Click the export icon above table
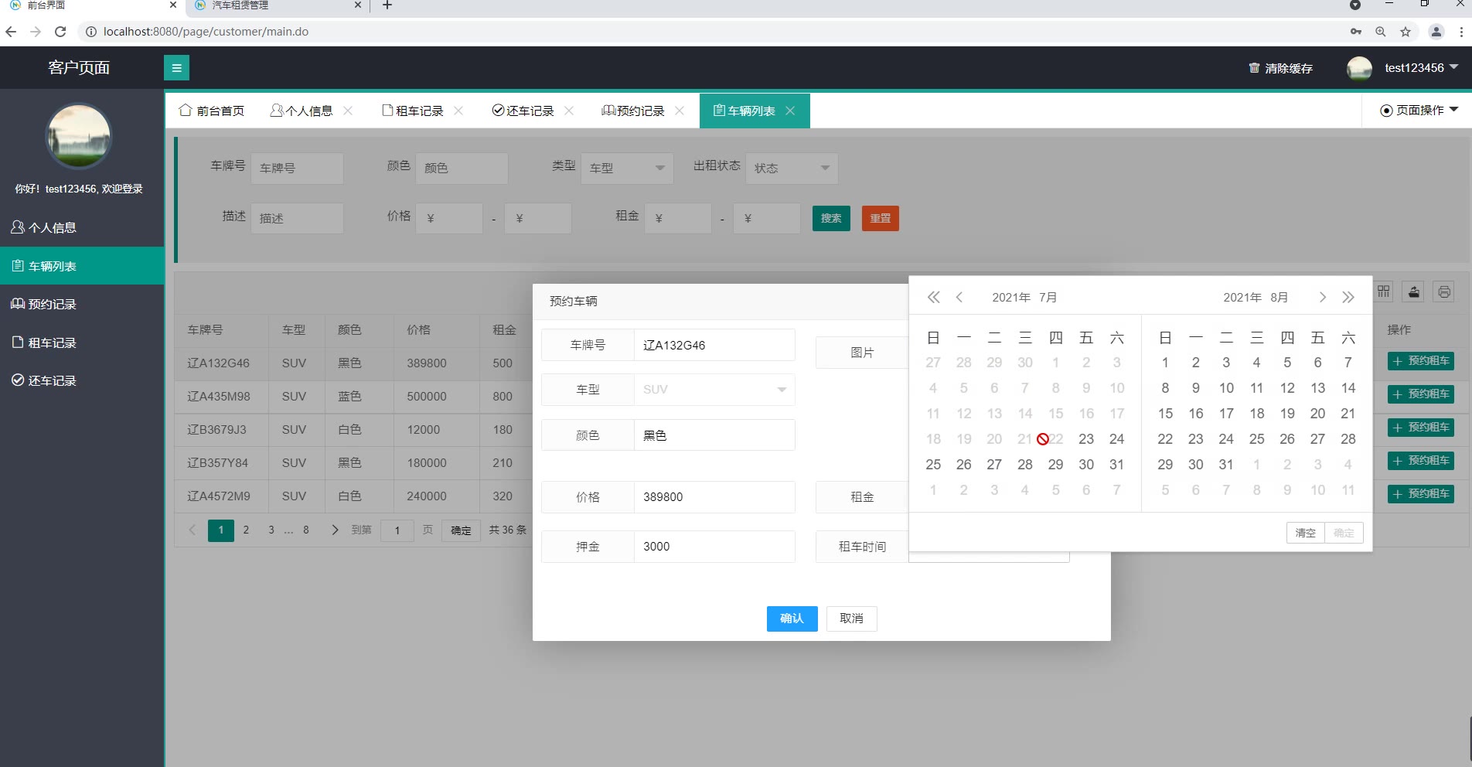1472x767 pixels. coord(1413,291)
